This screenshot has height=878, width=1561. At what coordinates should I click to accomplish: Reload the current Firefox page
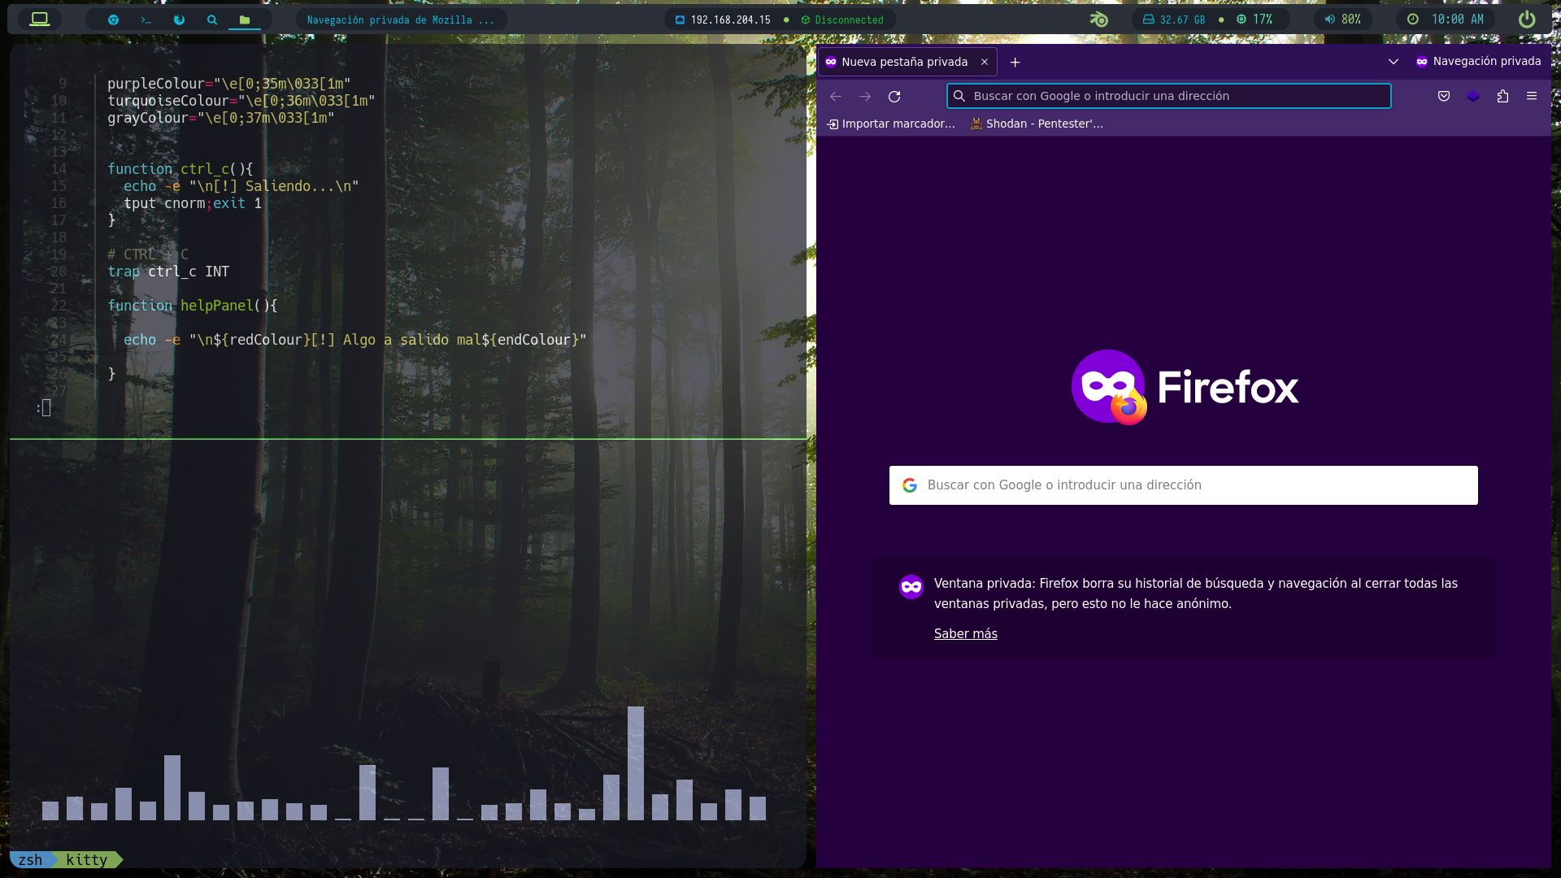894,96
